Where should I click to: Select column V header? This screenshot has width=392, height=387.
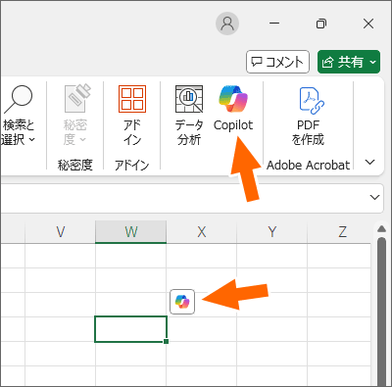tap(61, 232)
